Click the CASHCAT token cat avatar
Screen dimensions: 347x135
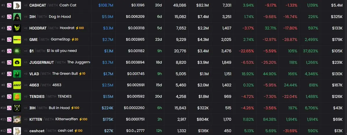17,5
